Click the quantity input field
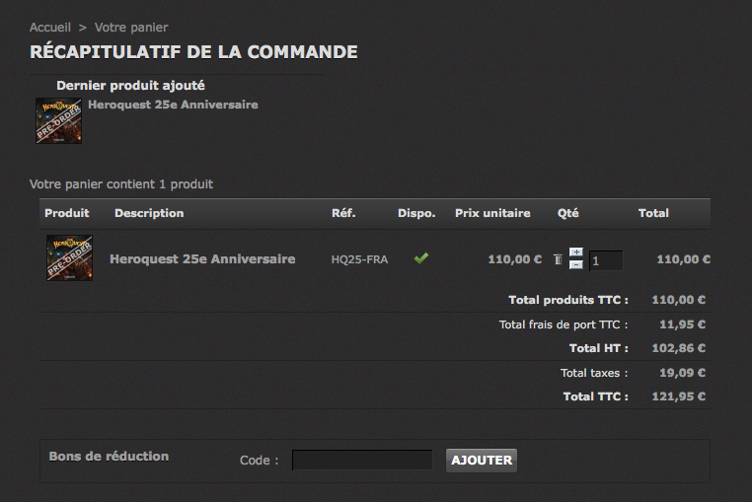 click(x=606, y=260)
